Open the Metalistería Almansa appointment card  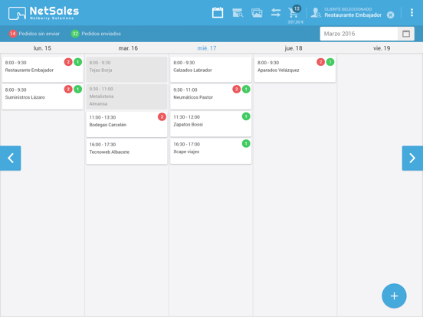click(126, 96)
